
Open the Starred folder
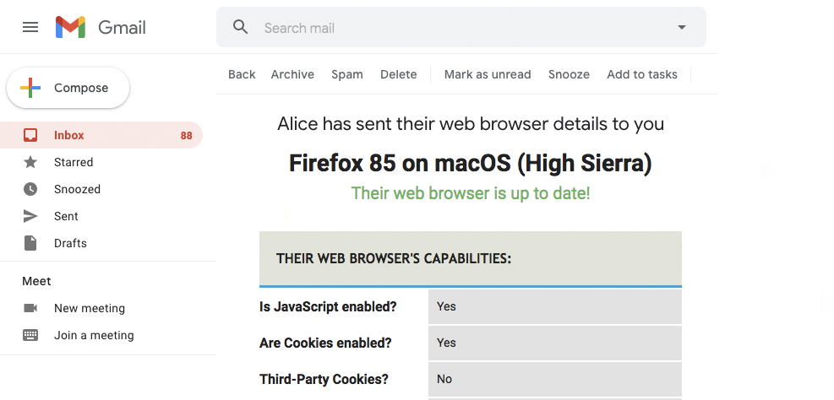click(x=74, y=162)
